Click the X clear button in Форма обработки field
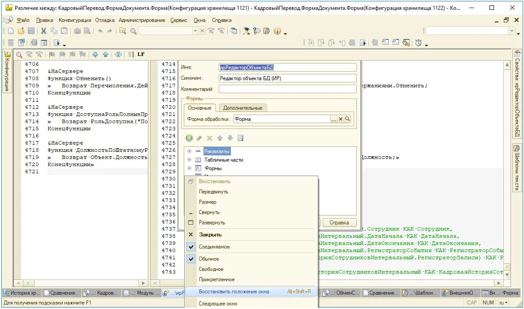 click(341, 119)
